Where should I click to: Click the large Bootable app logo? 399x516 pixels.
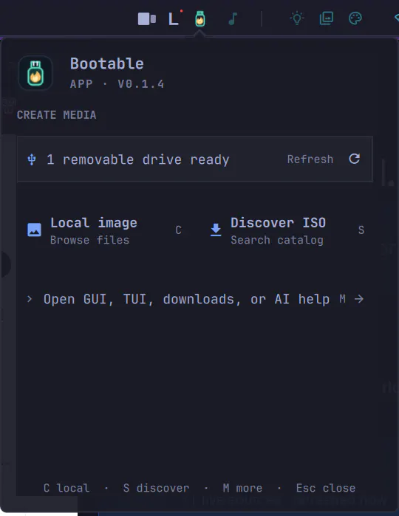tap(35, 73)
